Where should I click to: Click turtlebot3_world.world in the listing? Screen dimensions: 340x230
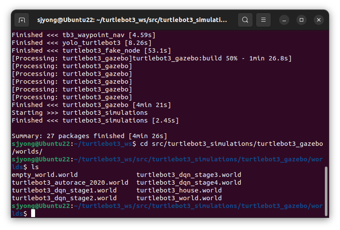coord(179,198)
